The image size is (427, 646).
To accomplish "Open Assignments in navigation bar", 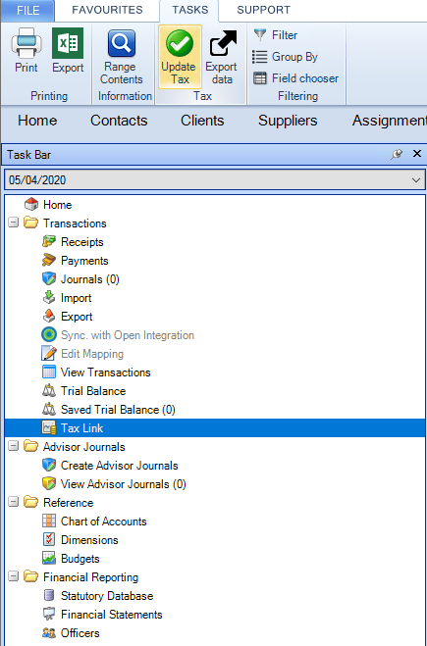I will coord(390,121).
